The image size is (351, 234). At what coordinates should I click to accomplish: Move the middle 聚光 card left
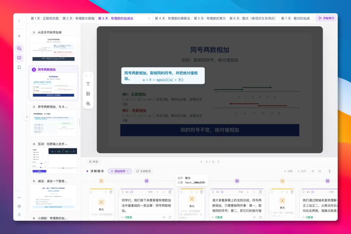(192, 192)
